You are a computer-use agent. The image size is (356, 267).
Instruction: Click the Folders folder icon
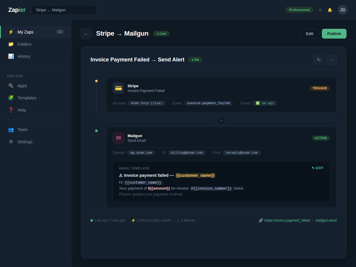point(11,44)
